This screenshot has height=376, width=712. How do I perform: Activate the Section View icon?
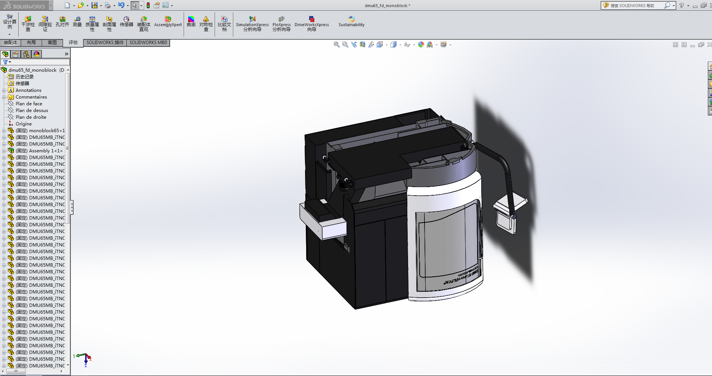(363, 45)
